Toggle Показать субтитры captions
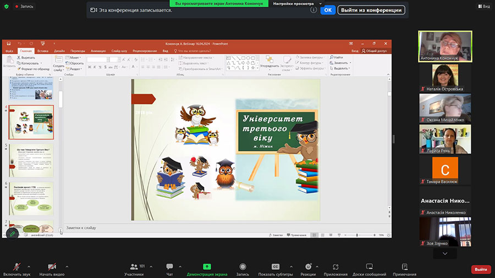The height and width of the screenshot is (278, 495). click(275, 267)
